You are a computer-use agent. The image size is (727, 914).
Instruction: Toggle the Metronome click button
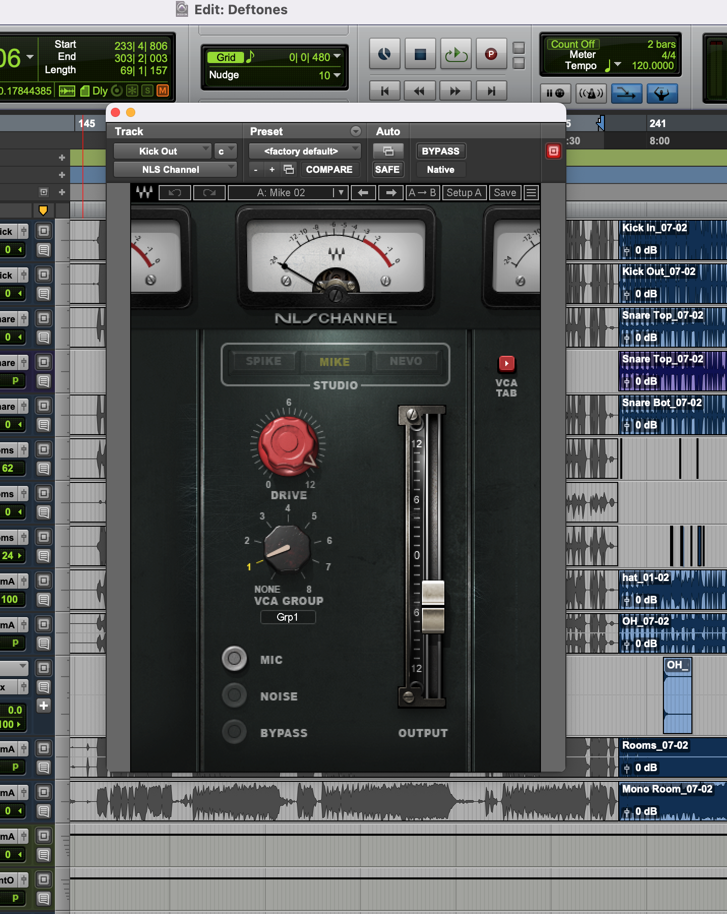point(591,93)
